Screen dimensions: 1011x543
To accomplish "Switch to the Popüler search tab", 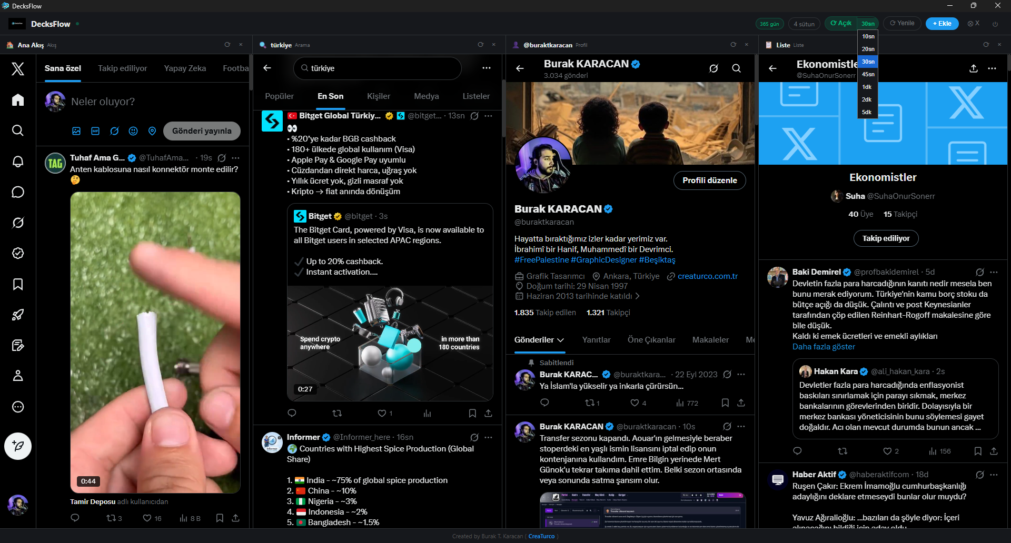I will coord(279,96).
